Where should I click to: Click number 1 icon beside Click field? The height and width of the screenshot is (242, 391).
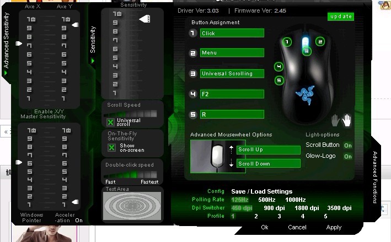pyautogui.click(x=193, y=33)
